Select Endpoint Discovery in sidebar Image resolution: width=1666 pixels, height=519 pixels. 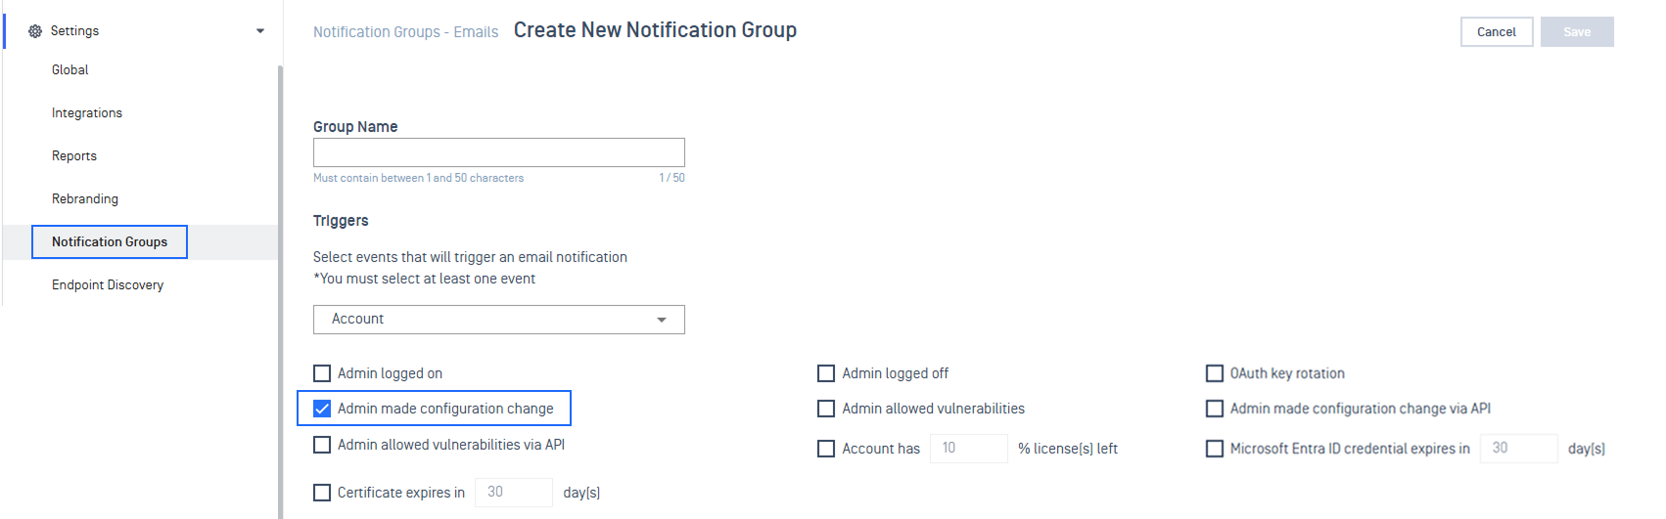pyautogui.click(x=108, y=285)
